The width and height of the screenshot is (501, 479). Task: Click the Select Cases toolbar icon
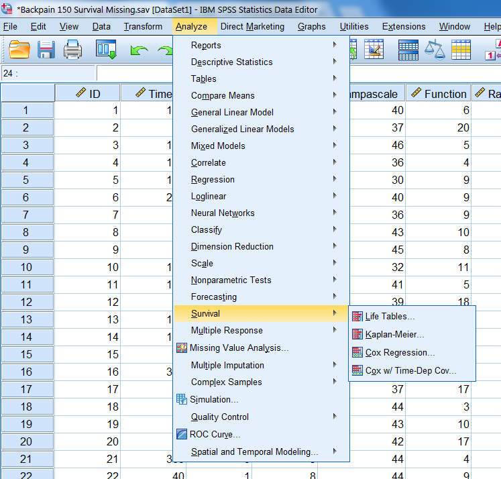461,50
